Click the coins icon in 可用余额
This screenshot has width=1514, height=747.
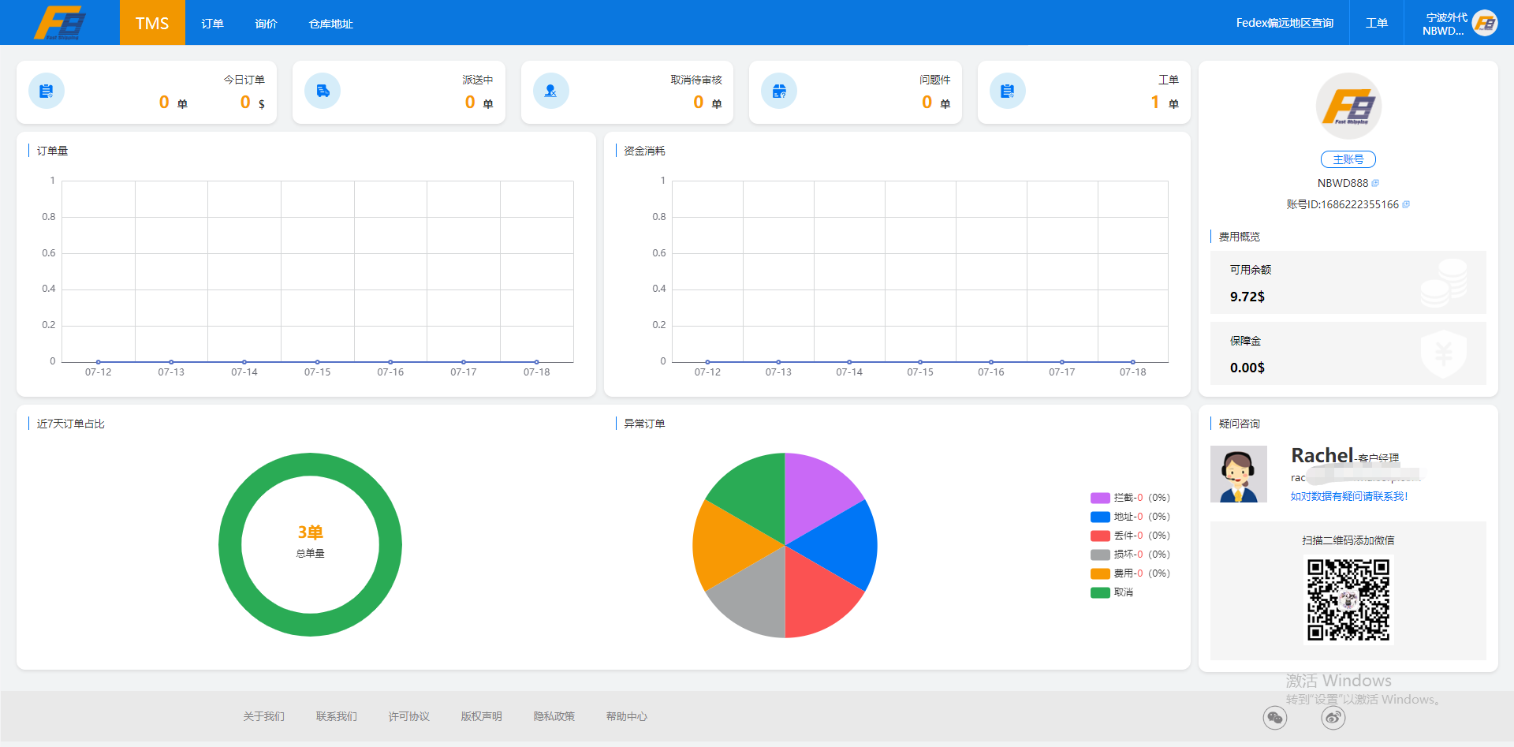[1444, 283]
